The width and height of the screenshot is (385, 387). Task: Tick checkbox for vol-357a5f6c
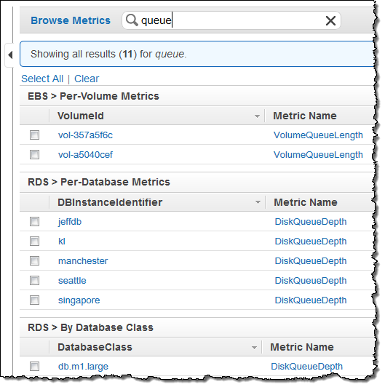point(34,135)
